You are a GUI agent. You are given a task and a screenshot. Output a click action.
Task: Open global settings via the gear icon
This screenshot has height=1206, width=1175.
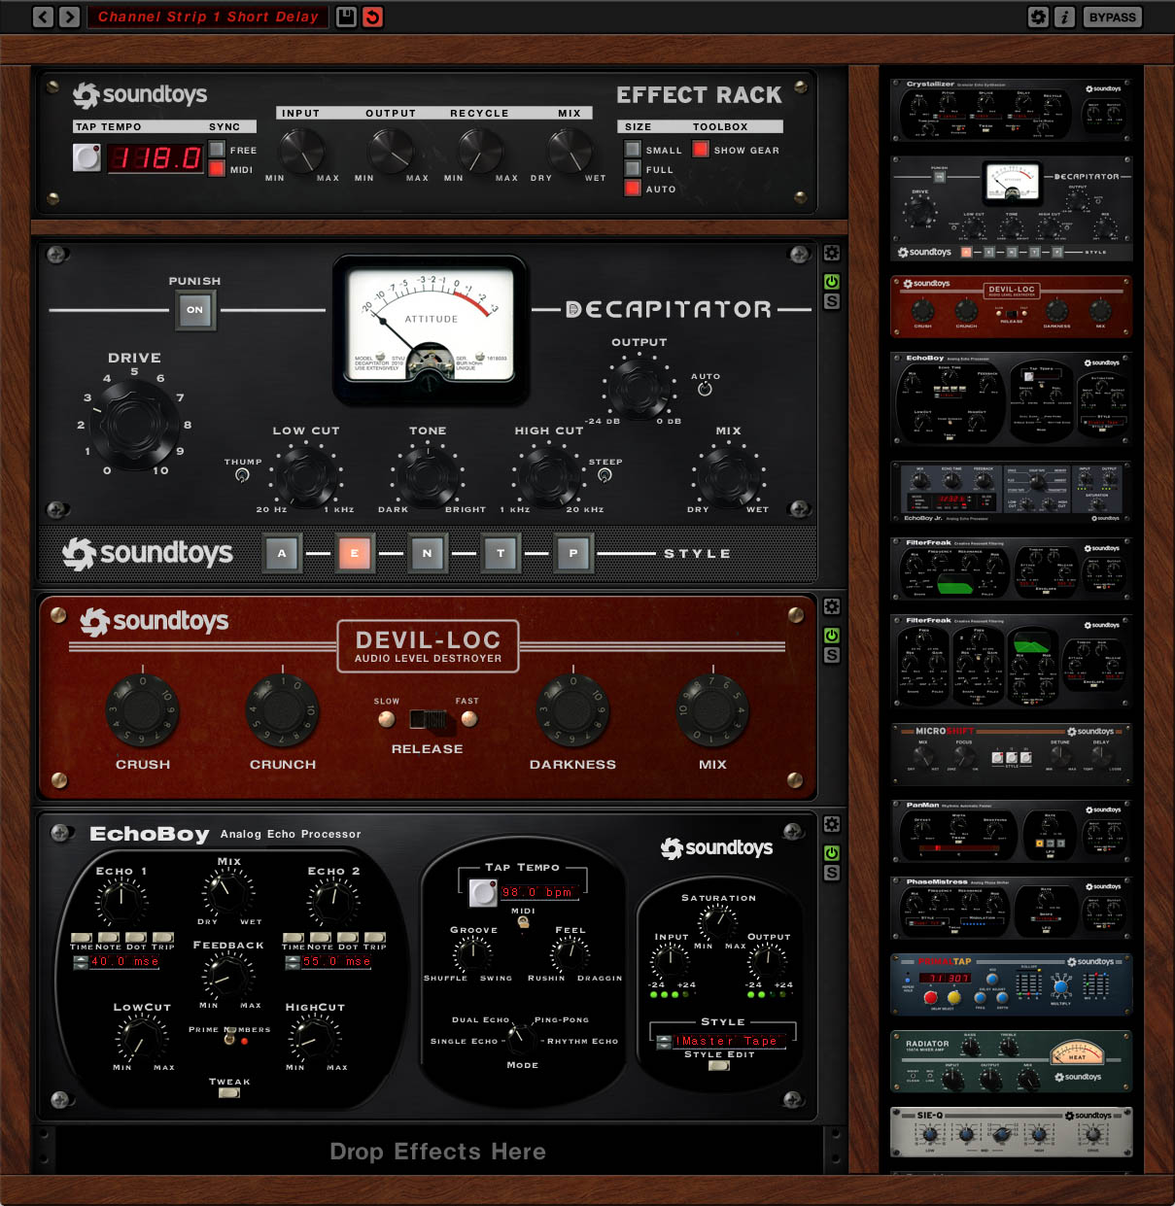(x=1038, y=17)
